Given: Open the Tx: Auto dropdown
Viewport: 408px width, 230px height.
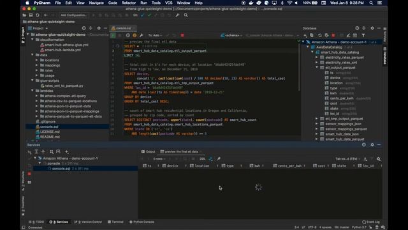Looking at the screenshot, I should pos(155,35).
